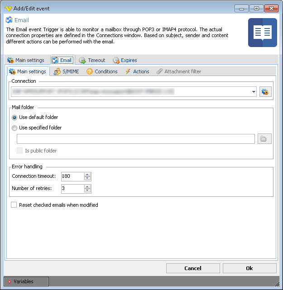Viewport: 283px width, 290px height.
Task: Click the Connection timeout input field
Action: (72, 176)
